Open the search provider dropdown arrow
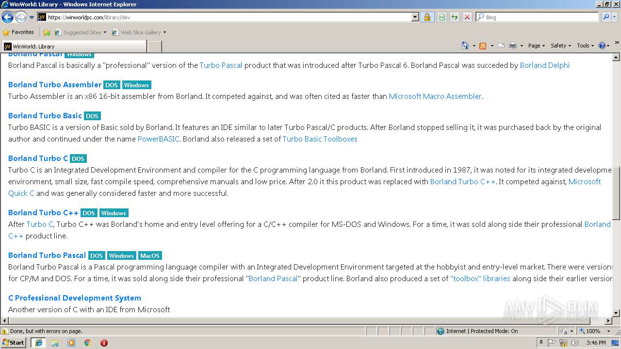Image resolution: width=621 pixels, height=349 pixels. click(x=615, y=17)
